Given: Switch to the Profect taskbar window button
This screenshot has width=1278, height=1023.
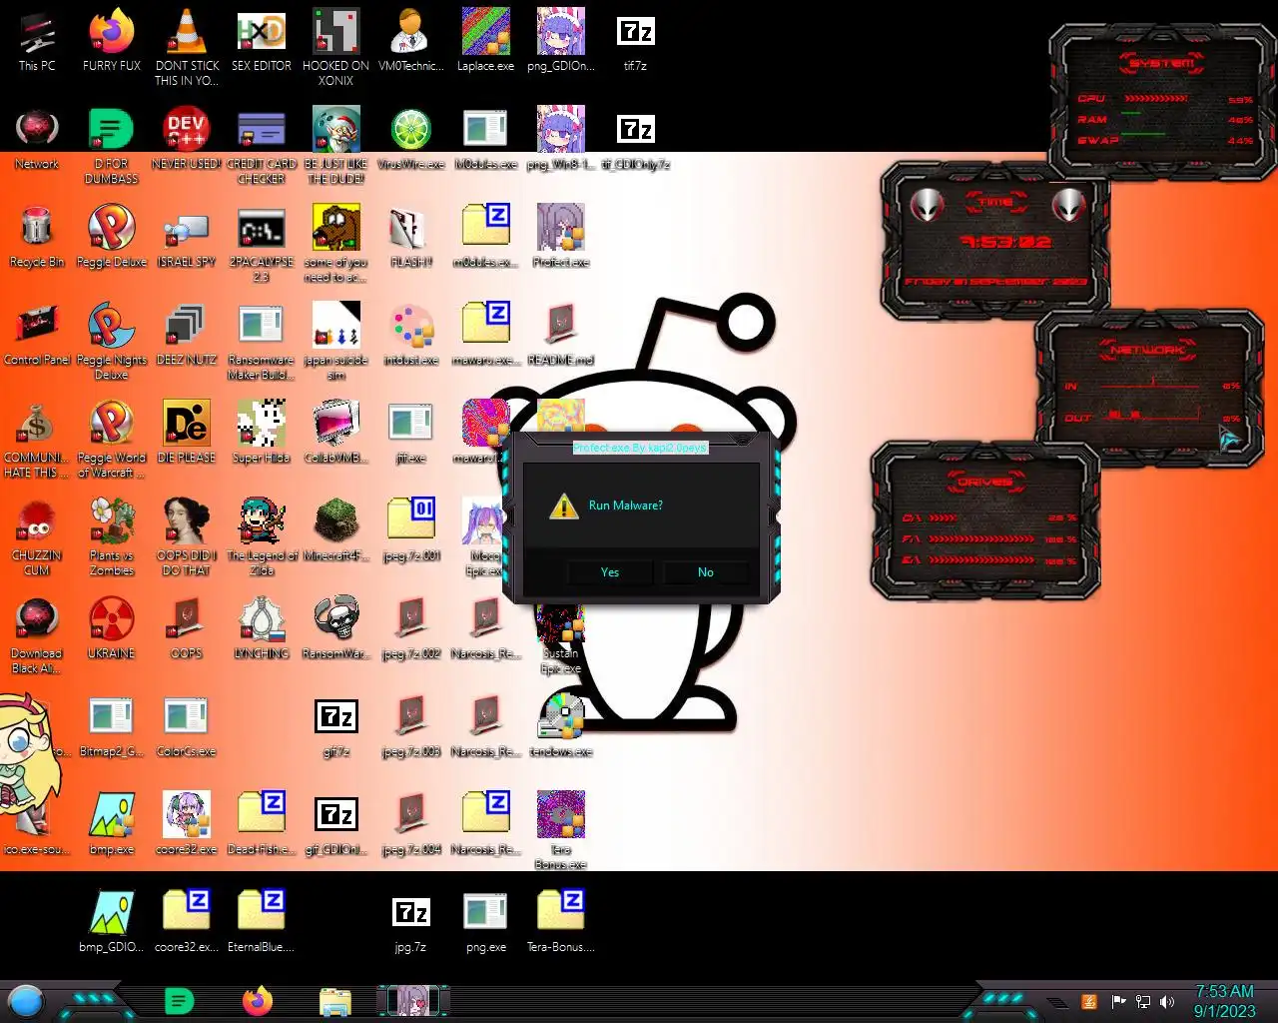Looking at the screenshot, I should (x=413, y=1000).
